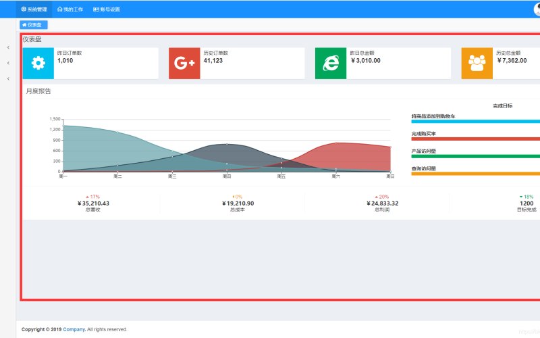Click the green Internet Explorer icon tile
Image resolution: width=540 pixels, height=338 pixels.
(x=331, y=63)
